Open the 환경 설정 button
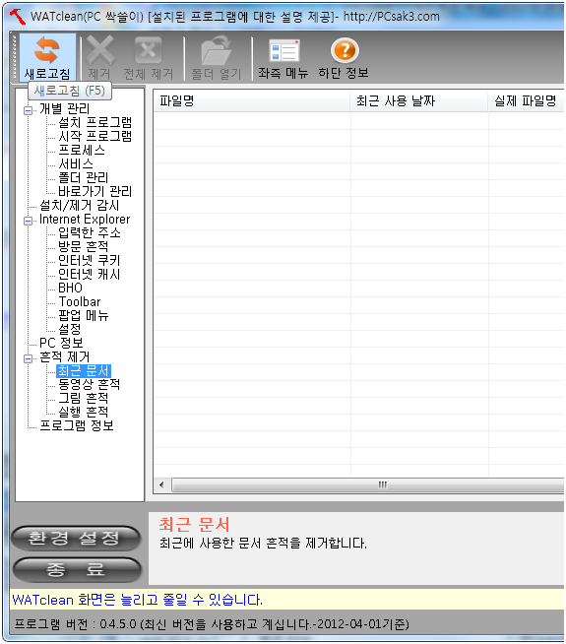The image size is (566, 644). [76, 539]
